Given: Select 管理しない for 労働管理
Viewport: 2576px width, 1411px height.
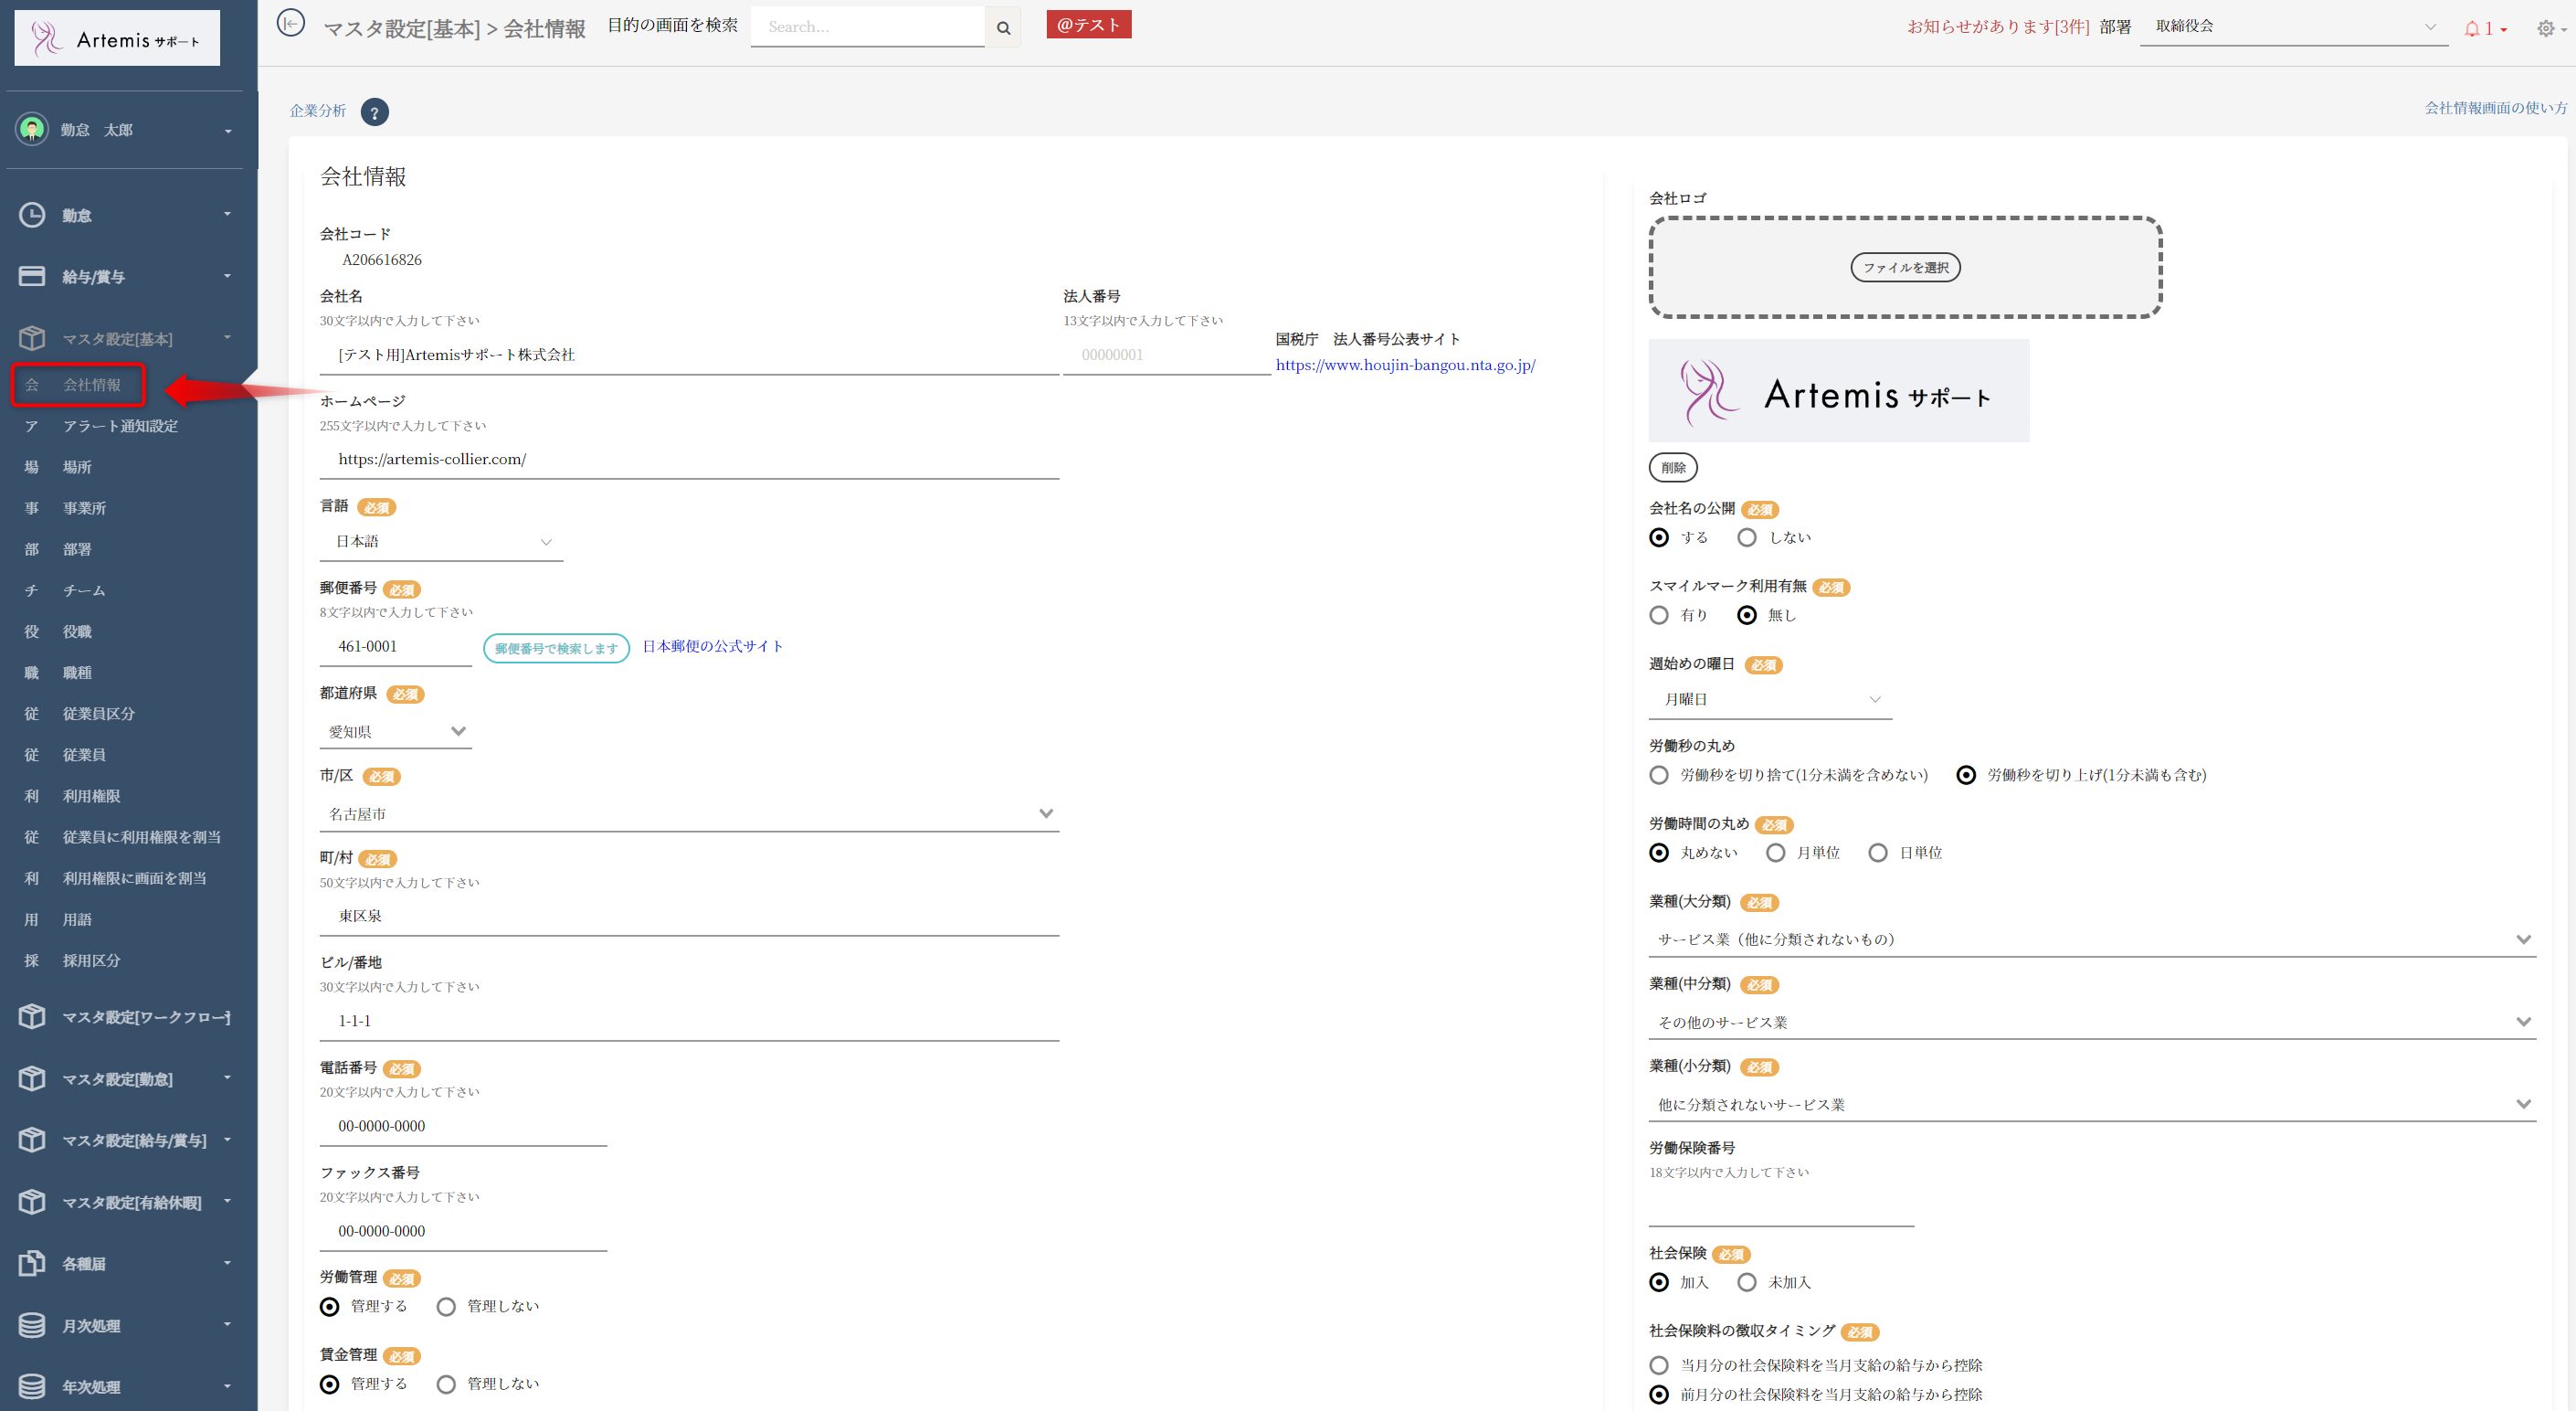Looking at the screenshot, I should (x=446, y=1306).
